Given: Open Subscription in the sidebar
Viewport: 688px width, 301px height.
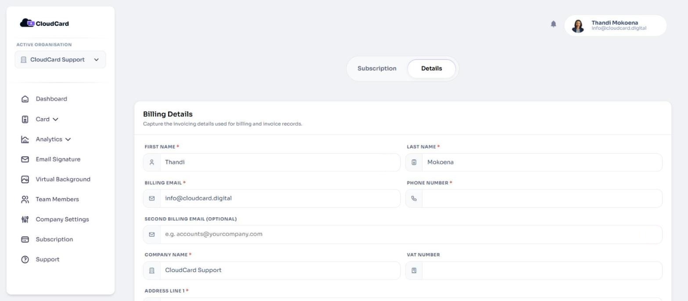Looking at the screenshot, I should (54, 239).
